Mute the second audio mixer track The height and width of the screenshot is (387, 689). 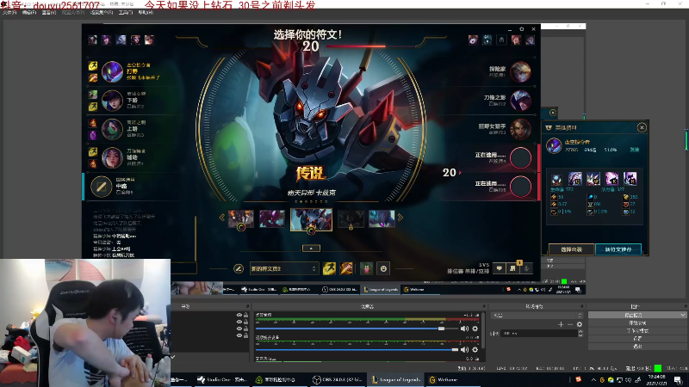pyautogui.click(x=464, y=349)
